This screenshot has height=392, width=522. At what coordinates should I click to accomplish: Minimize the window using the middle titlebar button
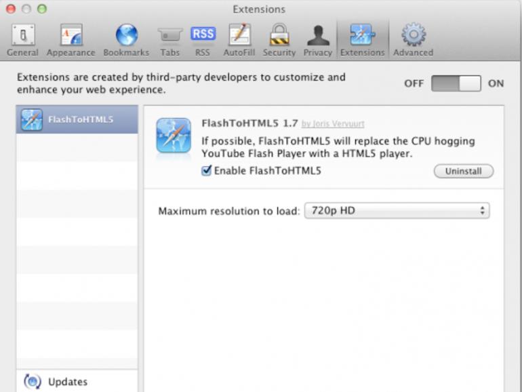[26, 9]
